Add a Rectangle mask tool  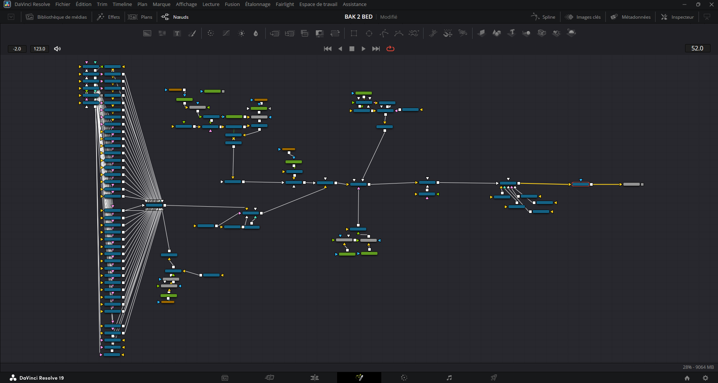pos(354,33)
